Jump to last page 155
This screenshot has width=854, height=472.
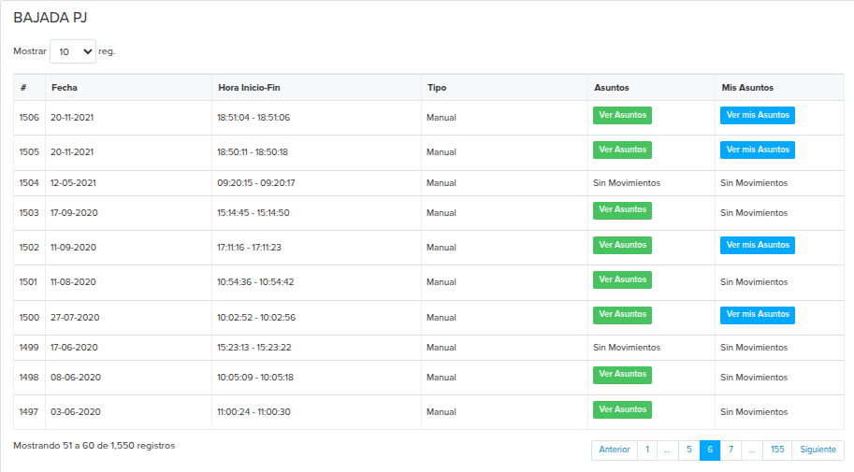click(x=776, y=450)
